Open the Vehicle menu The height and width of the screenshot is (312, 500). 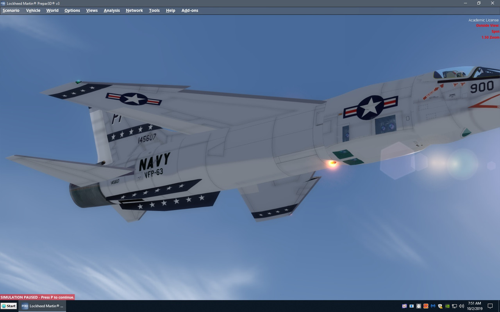coord(33,11)
